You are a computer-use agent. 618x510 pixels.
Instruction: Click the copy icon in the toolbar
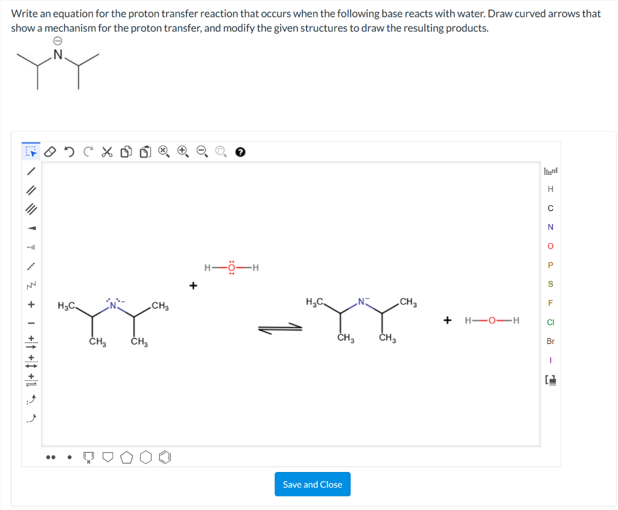pyautogui.click(x=126, y=151)
